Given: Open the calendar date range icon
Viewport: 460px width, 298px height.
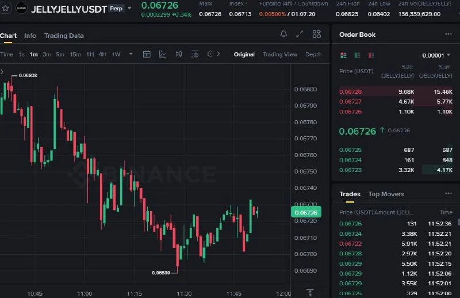Looking at the screenshot, I should (147, 54).
